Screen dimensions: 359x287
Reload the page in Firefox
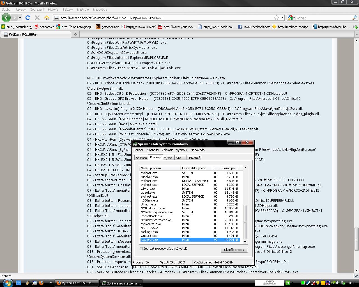(x=27, y=18)
